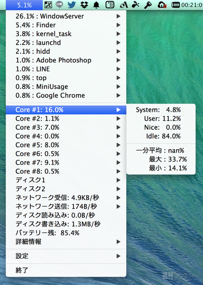Open the 詳細情報 submenu
203x285 pixels.
click(x=66, y=242)
